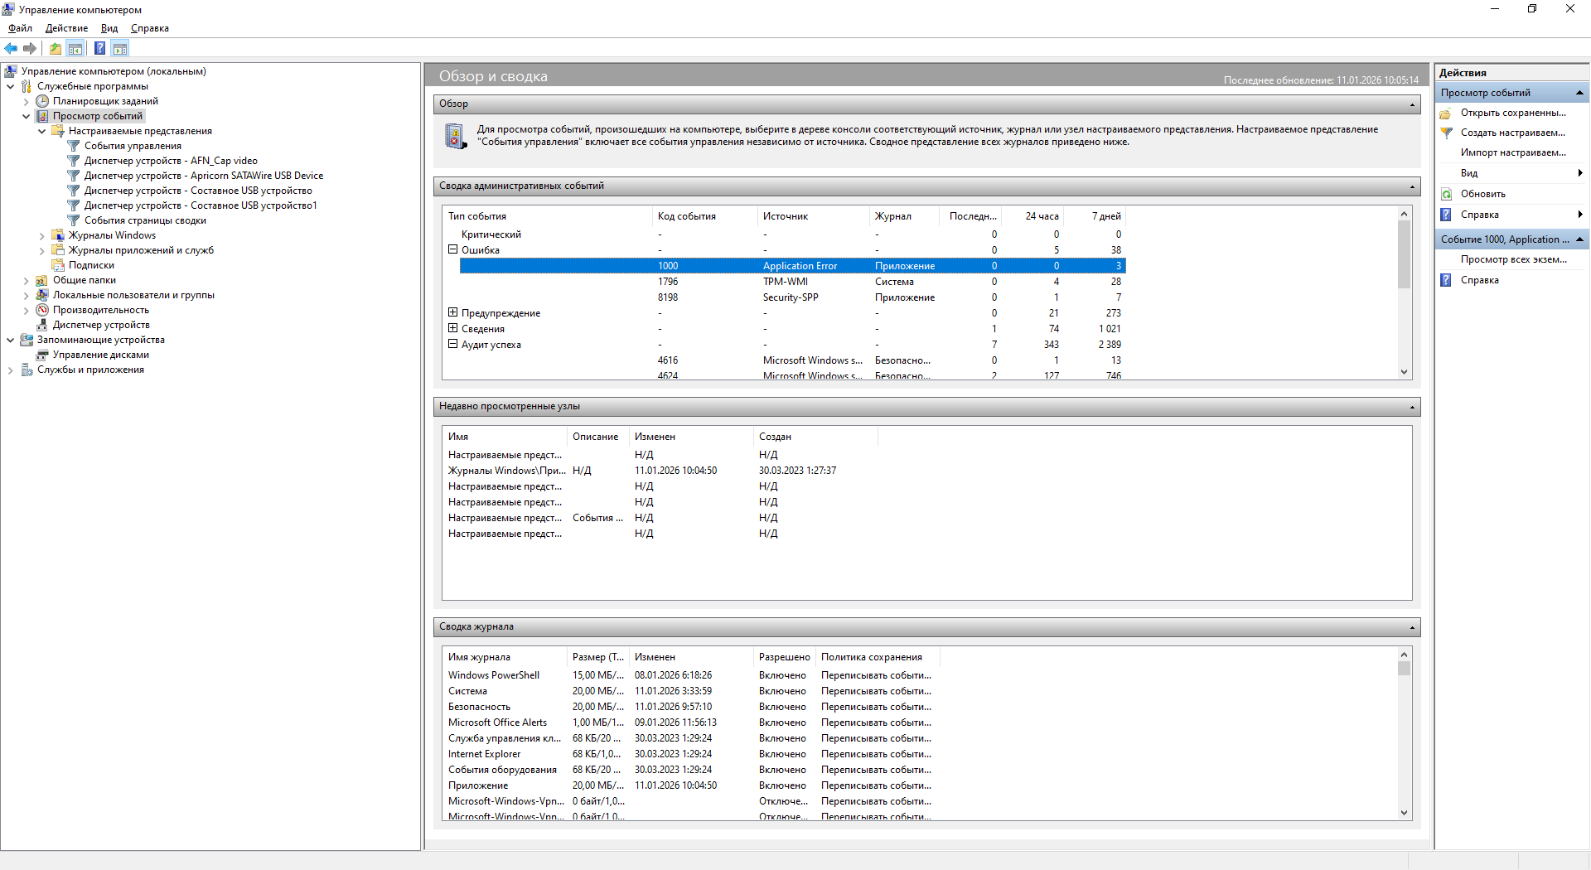The image size is (1591, 870).
Task: Open Планировщик заданий in the tree
Action: pos(105,101)
